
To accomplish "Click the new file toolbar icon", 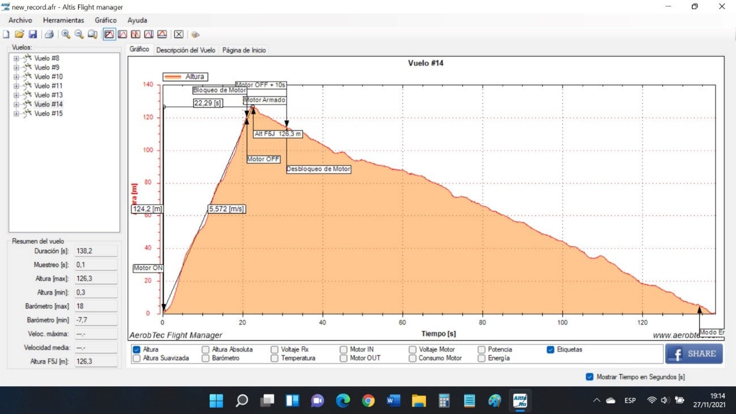I will point(6,35).
